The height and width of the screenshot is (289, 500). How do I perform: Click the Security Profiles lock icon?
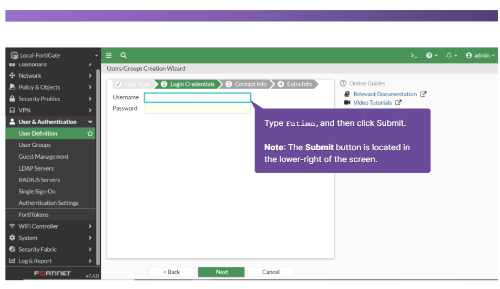[x=12, y=98]
